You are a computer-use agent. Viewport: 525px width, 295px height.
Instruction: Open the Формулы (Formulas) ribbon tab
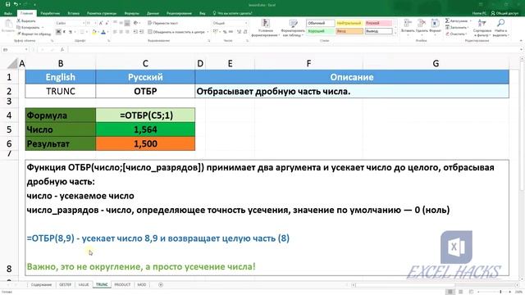coord(131,13)
